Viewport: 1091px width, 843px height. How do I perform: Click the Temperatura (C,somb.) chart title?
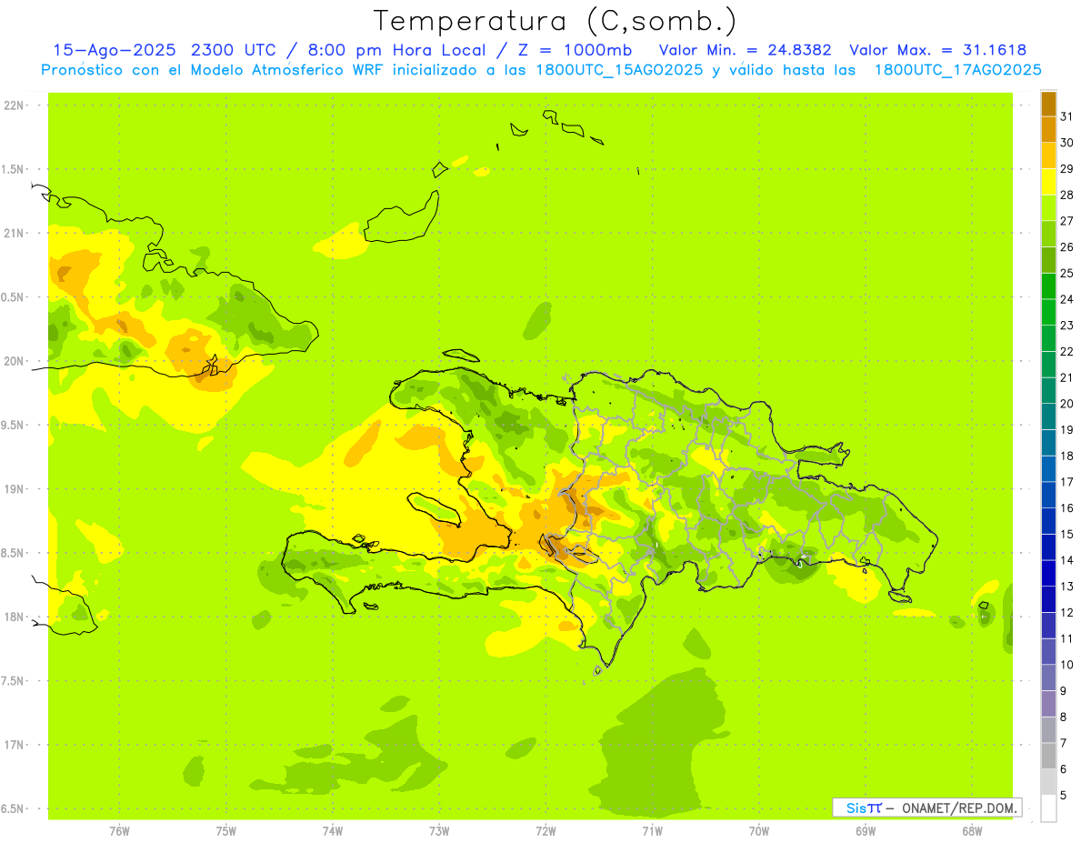coord(556,21)
